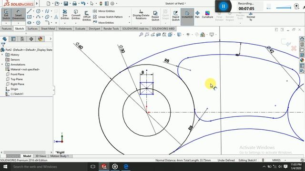The width and height of the screenshot is (305, 171).
Task: Open FeatureManager Design Tree tab
Action: [x=4, y=39]
